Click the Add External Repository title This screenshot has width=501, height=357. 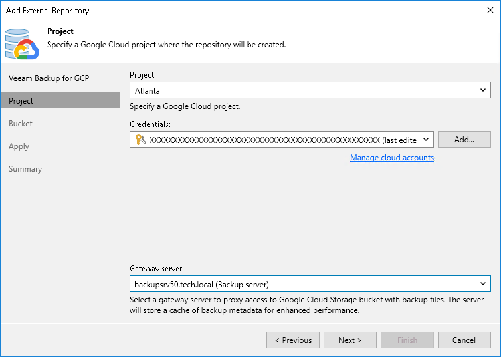48,11
